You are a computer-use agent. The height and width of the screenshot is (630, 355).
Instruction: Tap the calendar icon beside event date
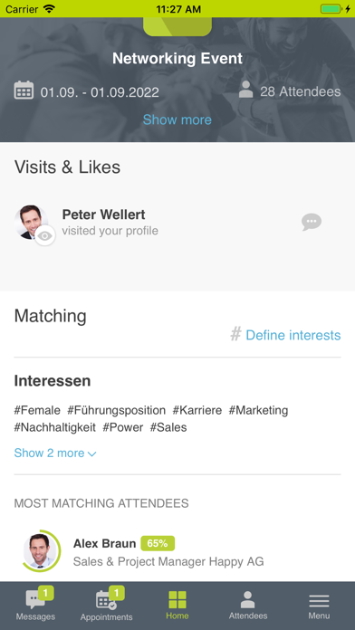(x=24, y=90)
